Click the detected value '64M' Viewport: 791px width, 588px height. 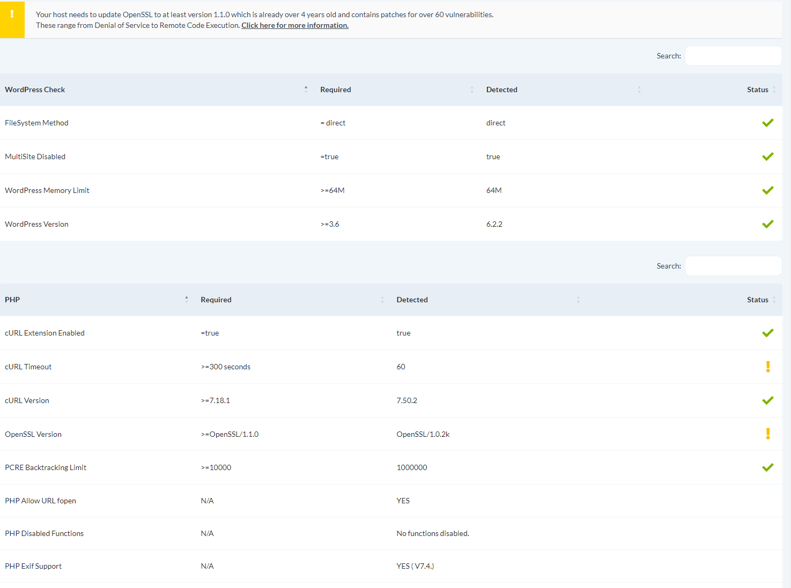[494, 190]
